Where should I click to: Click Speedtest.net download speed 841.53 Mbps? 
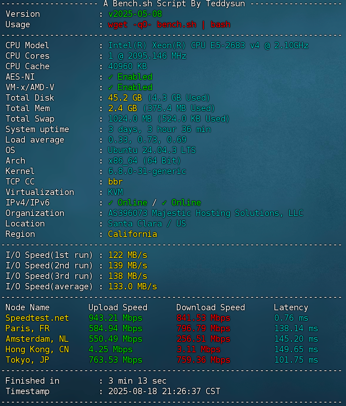tap(203, 318)
